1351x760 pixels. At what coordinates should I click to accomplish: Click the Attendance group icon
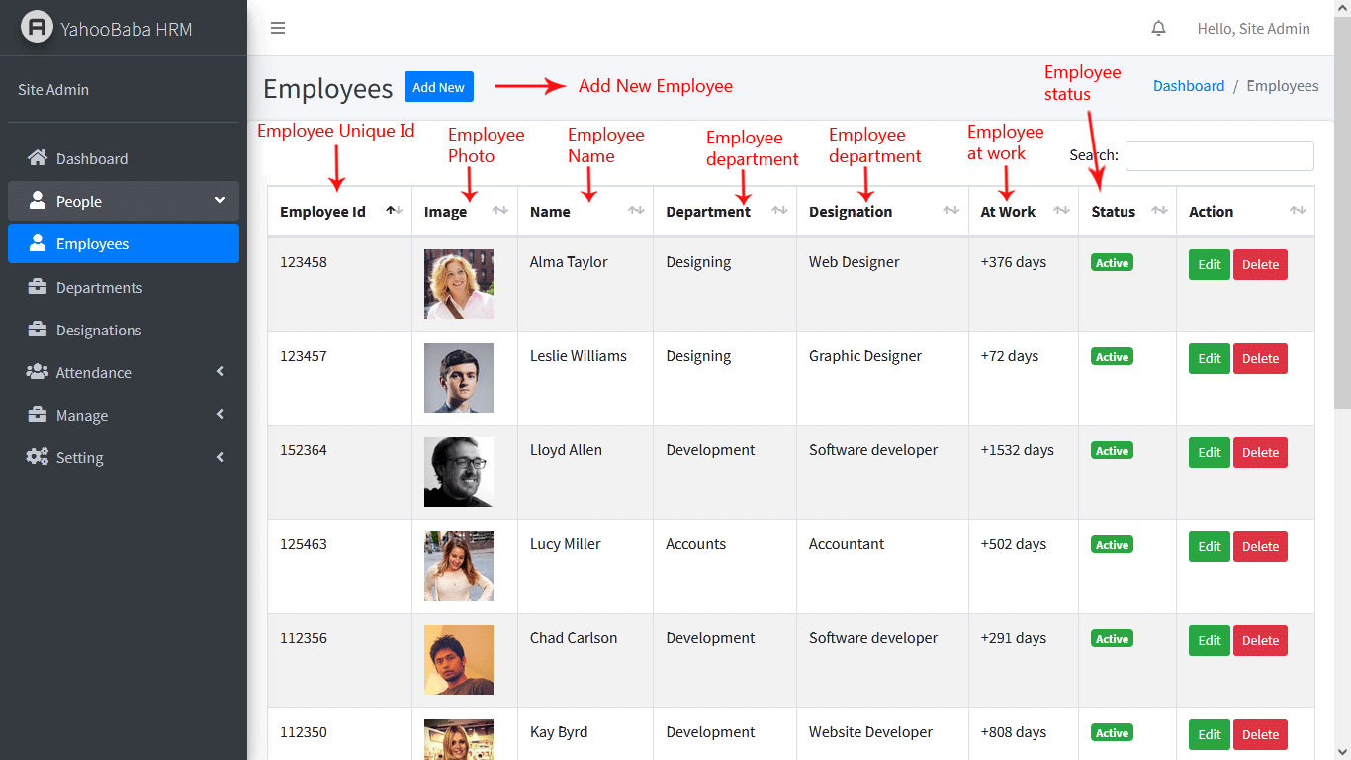pos(38,372)
